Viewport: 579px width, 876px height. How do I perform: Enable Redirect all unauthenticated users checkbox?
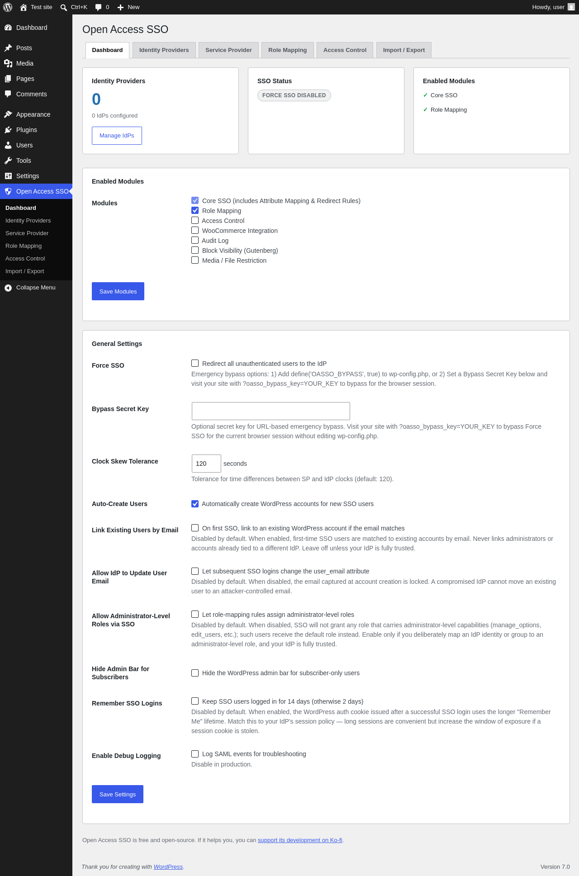coord(195,363)
